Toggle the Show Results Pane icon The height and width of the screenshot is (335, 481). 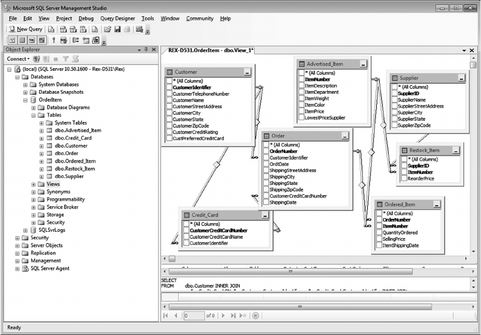pyautogui.click(x=42, y=40)
